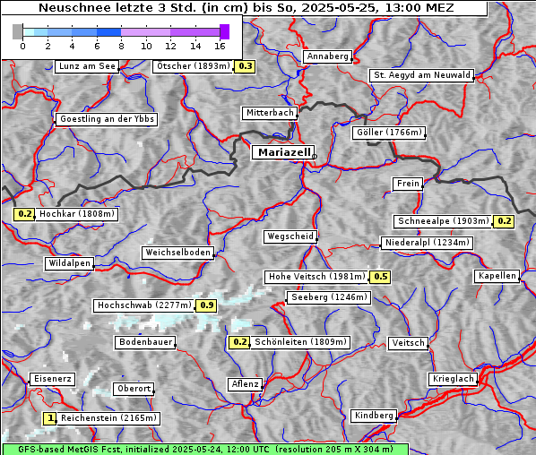This screenshot has height=455, width=536.
Task: Click the Kapellen label
Action: tap(497, 276)
